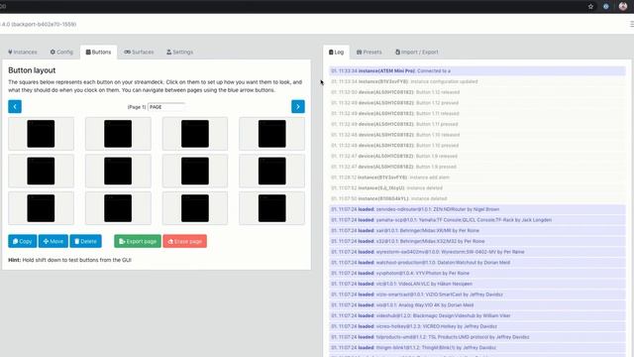
Task: Edit the PAGE name field
Action: (166, 107)
